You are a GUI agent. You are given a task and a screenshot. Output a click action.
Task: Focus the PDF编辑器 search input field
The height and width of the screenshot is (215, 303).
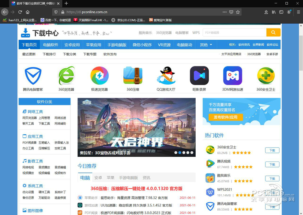click(x=235, y=32)
